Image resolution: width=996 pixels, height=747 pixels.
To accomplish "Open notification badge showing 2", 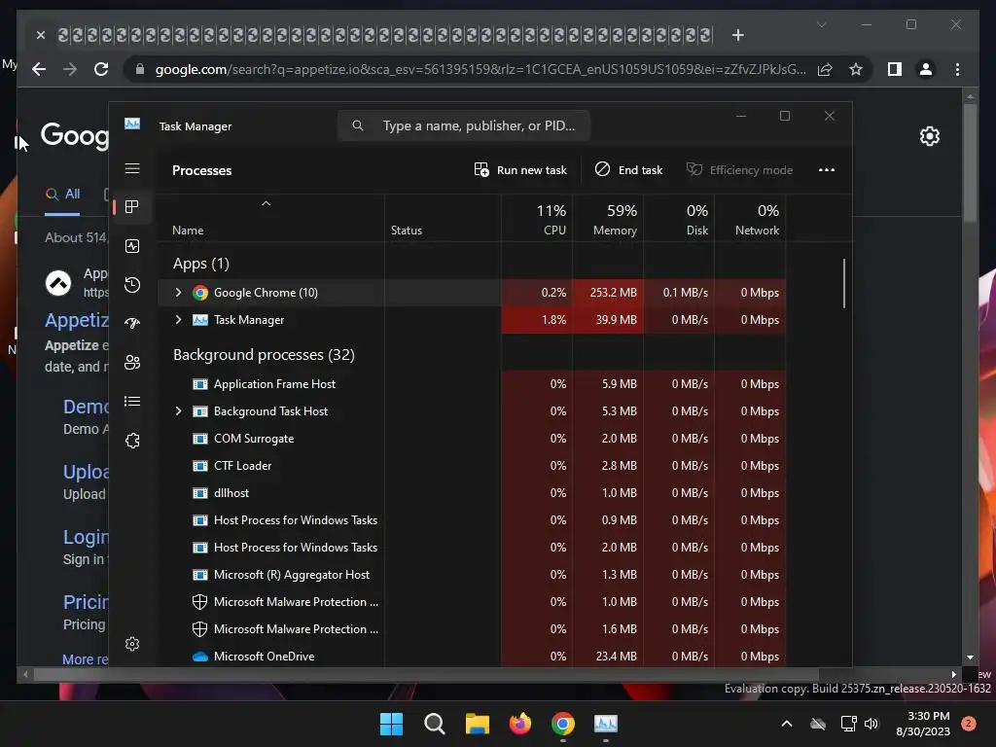I will (969, 724).
